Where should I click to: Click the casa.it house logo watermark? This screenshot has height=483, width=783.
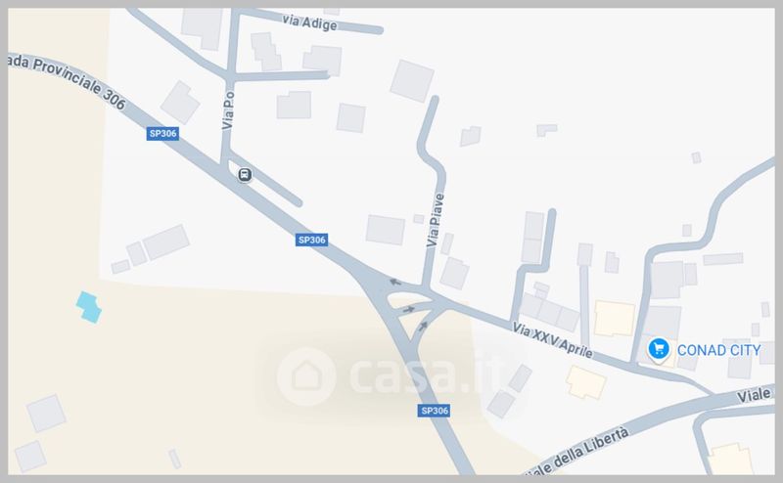306,376
